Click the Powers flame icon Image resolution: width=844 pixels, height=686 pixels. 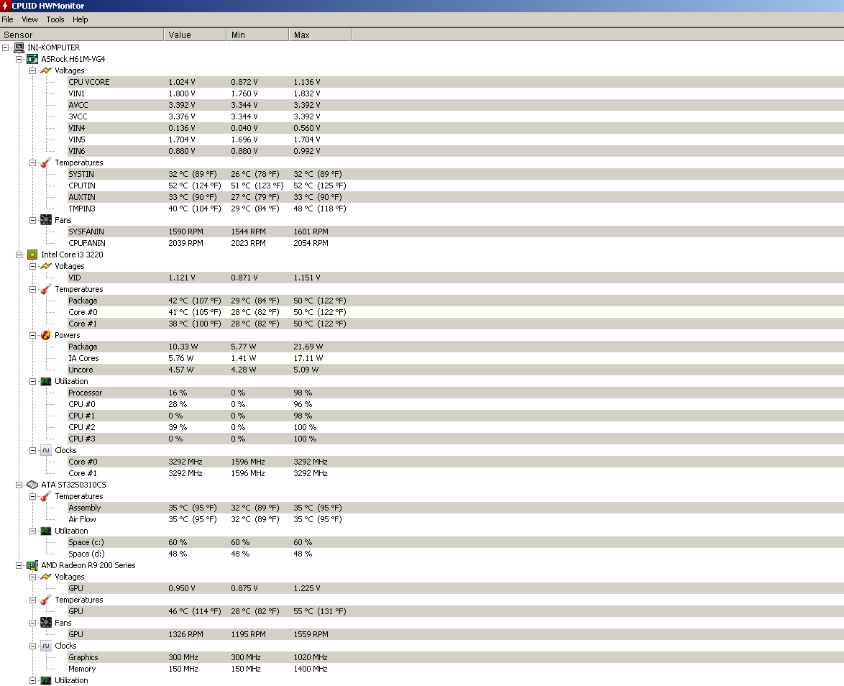coord(46,335)
